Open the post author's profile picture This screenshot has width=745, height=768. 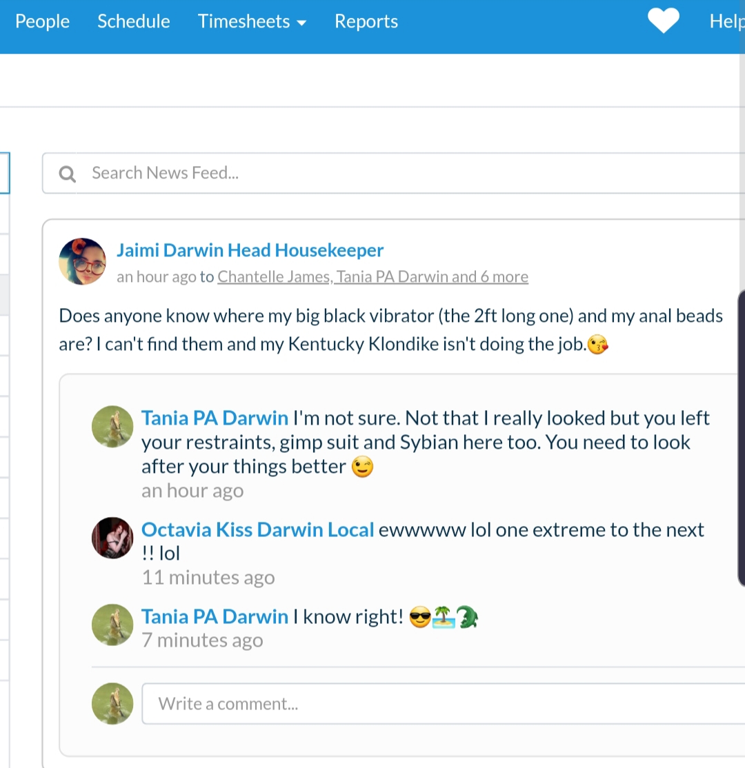click(x=83, y=261)
